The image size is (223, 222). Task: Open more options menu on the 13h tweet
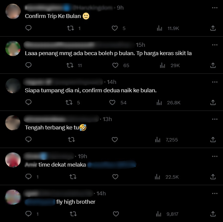point(215,119)
